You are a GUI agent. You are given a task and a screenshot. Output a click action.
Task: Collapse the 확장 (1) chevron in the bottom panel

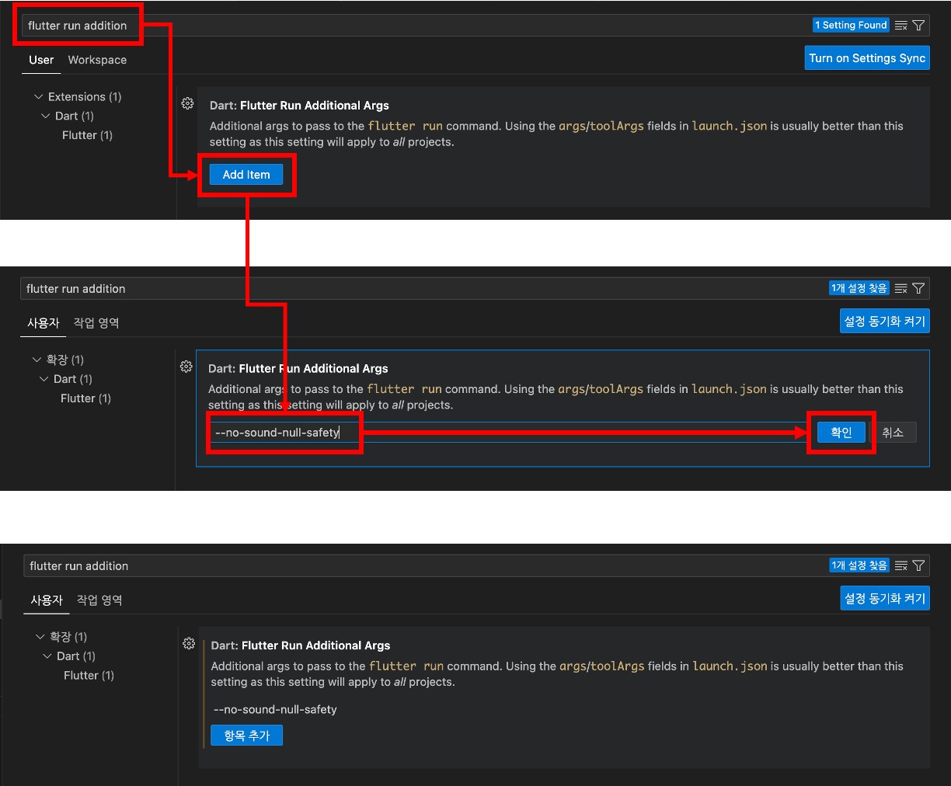click(x=40, y=637)
